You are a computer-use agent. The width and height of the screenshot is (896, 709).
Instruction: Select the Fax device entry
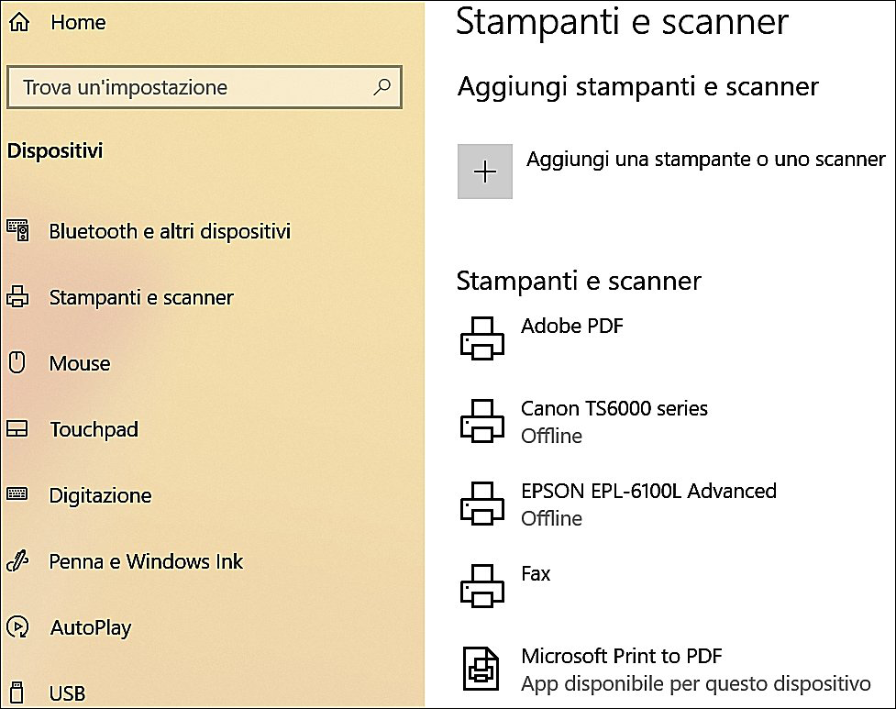[x=536, y=574]
